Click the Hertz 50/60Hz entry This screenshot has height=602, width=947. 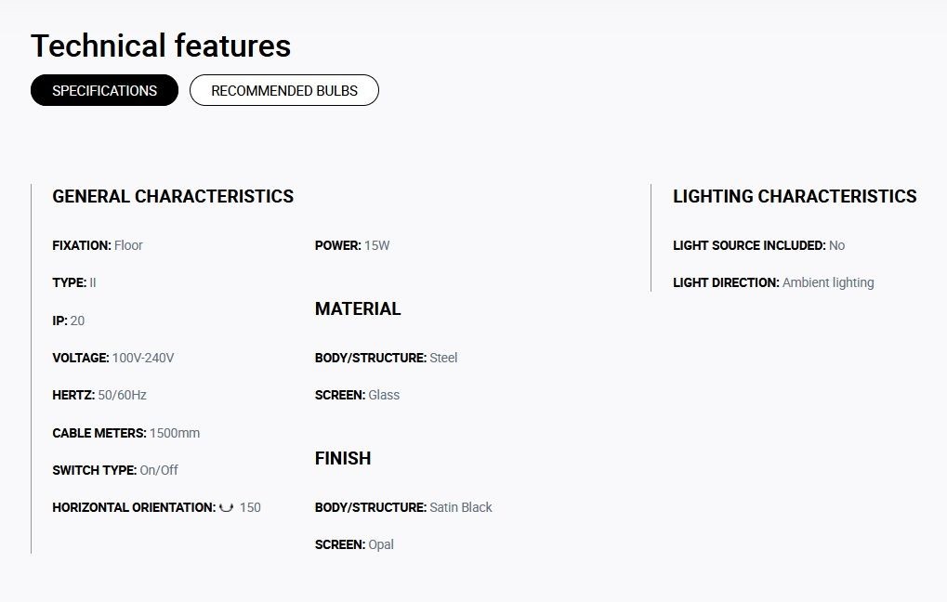click(99, 396)
